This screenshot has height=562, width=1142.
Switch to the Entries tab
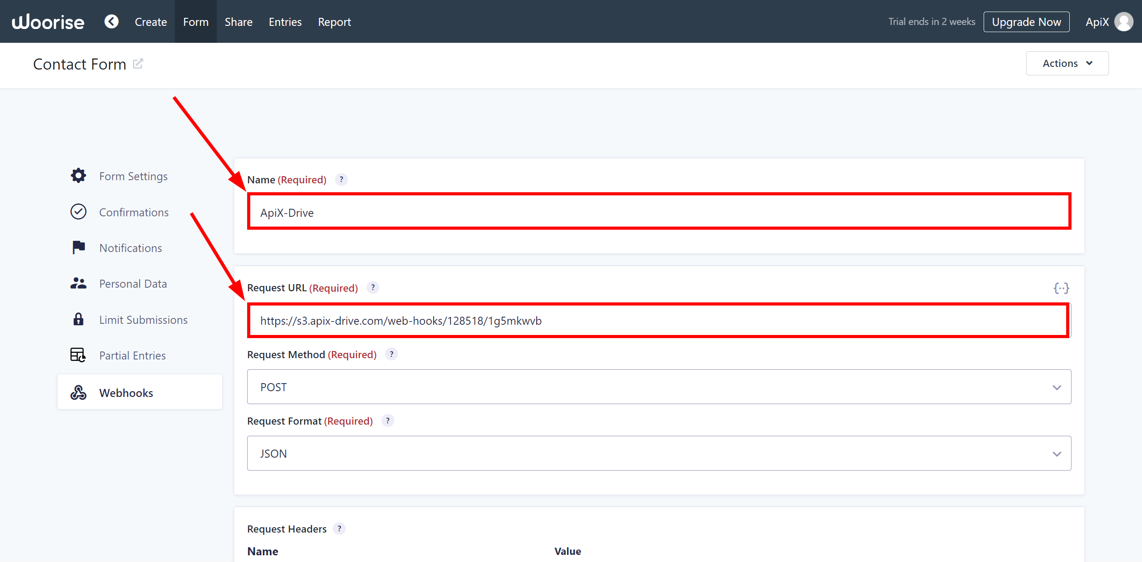pos(285,22)
